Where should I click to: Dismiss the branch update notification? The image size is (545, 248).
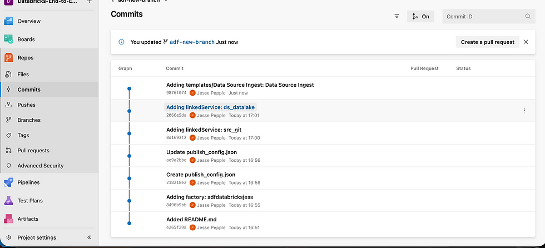tap(526, 42)
